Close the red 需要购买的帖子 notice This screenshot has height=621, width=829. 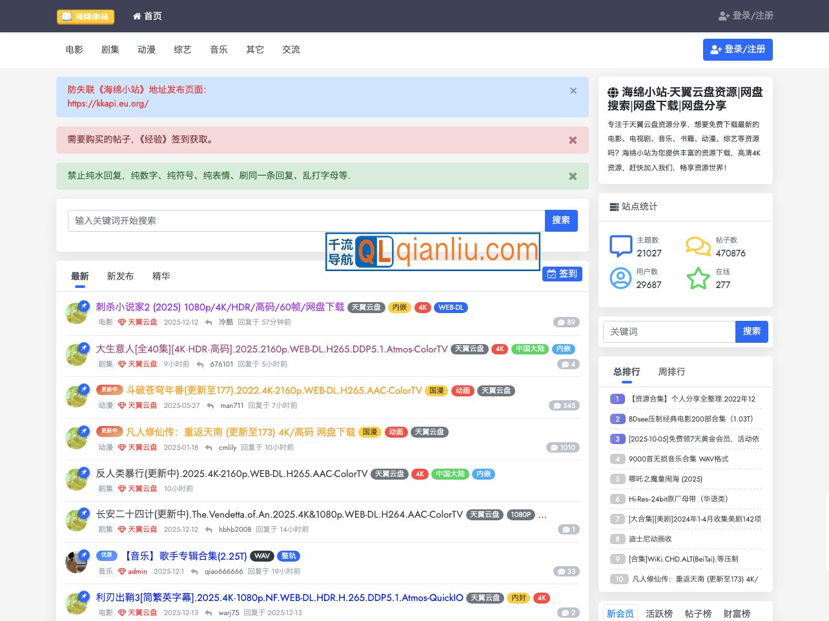573,140
